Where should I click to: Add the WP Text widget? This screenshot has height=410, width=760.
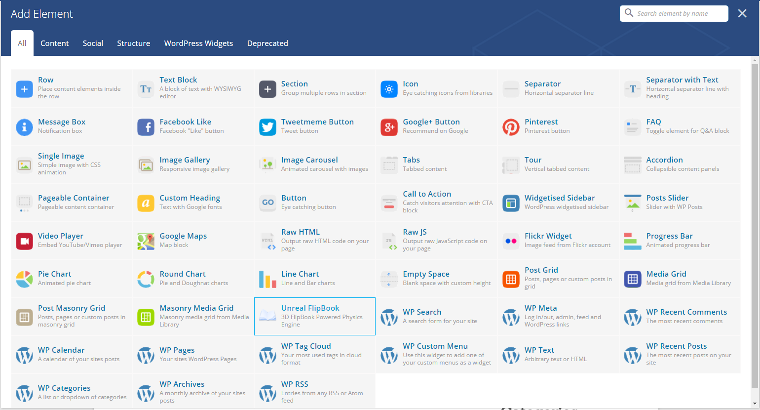point(558,354)
